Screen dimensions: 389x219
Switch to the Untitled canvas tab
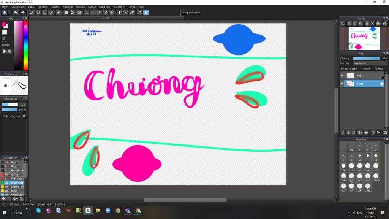(106, 18)
